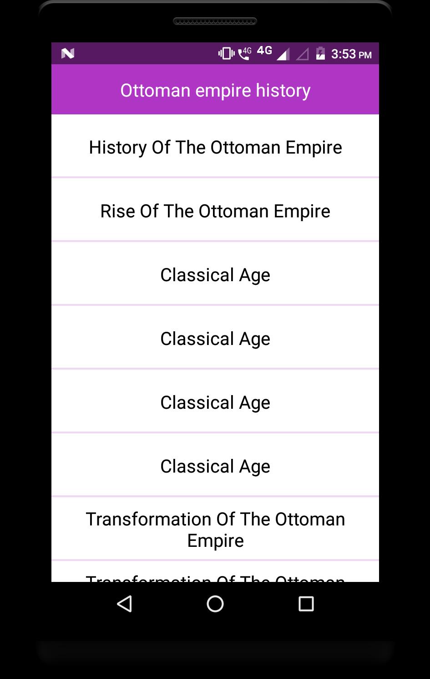
Task: Select the second Classical Age entry
Action: (x=215, y=339)
